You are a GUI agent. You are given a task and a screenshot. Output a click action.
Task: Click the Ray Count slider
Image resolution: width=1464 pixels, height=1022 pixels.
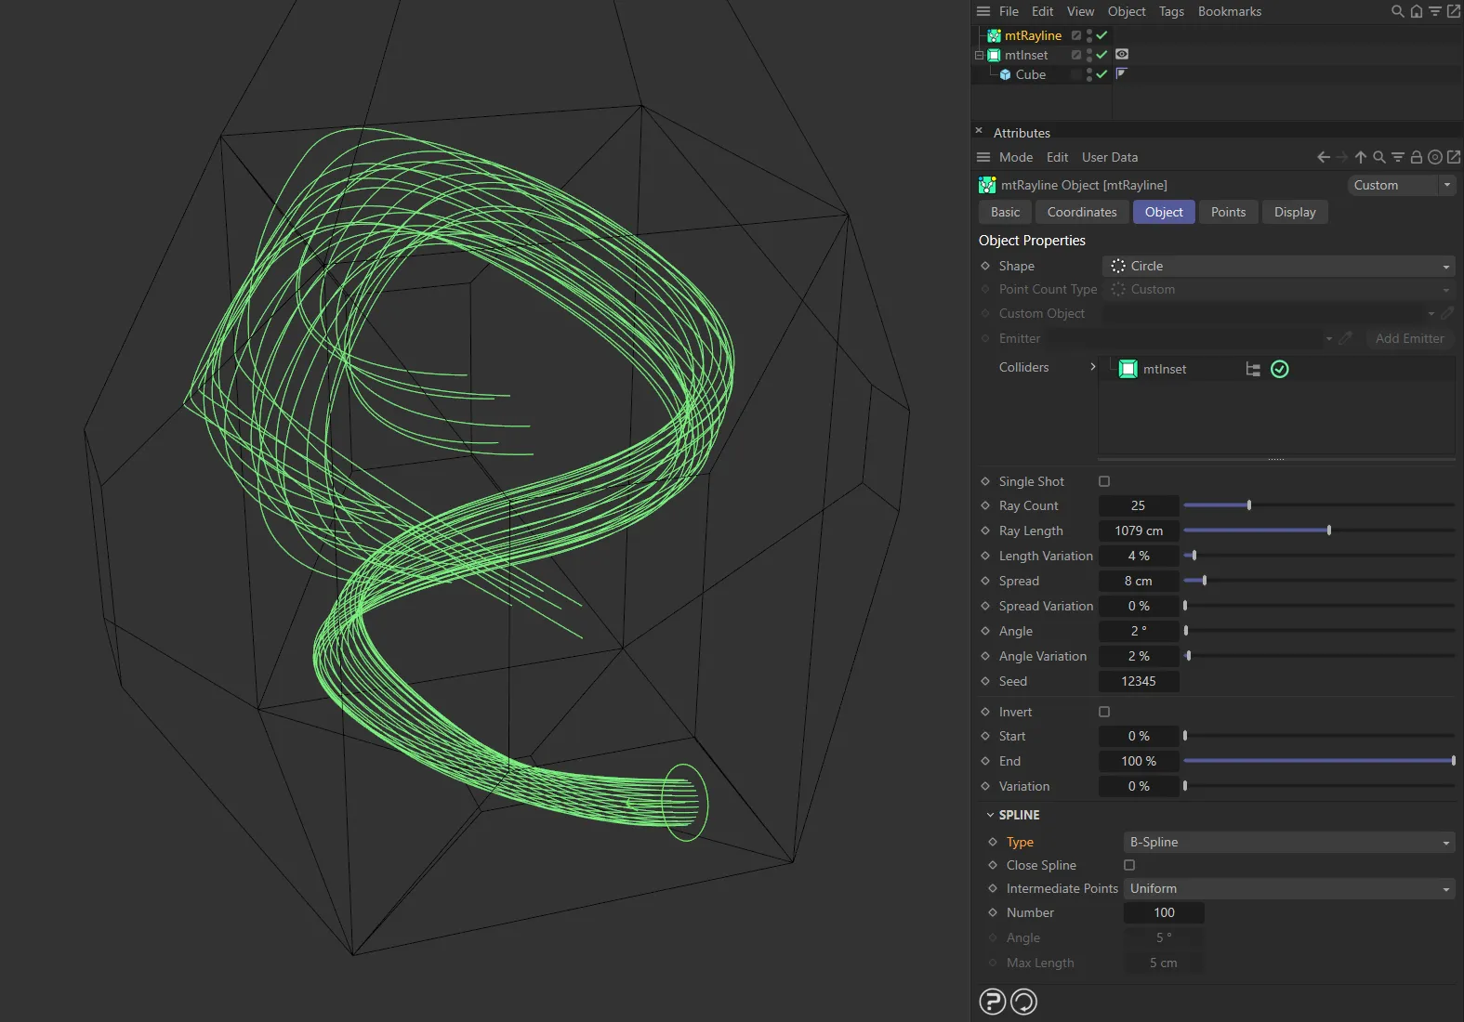pos(1319,505)
